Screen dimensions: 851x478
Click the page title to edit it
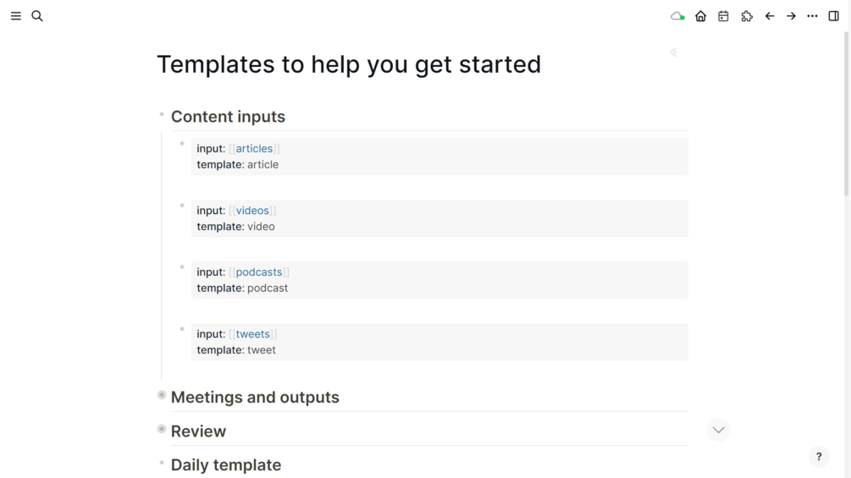349,64
